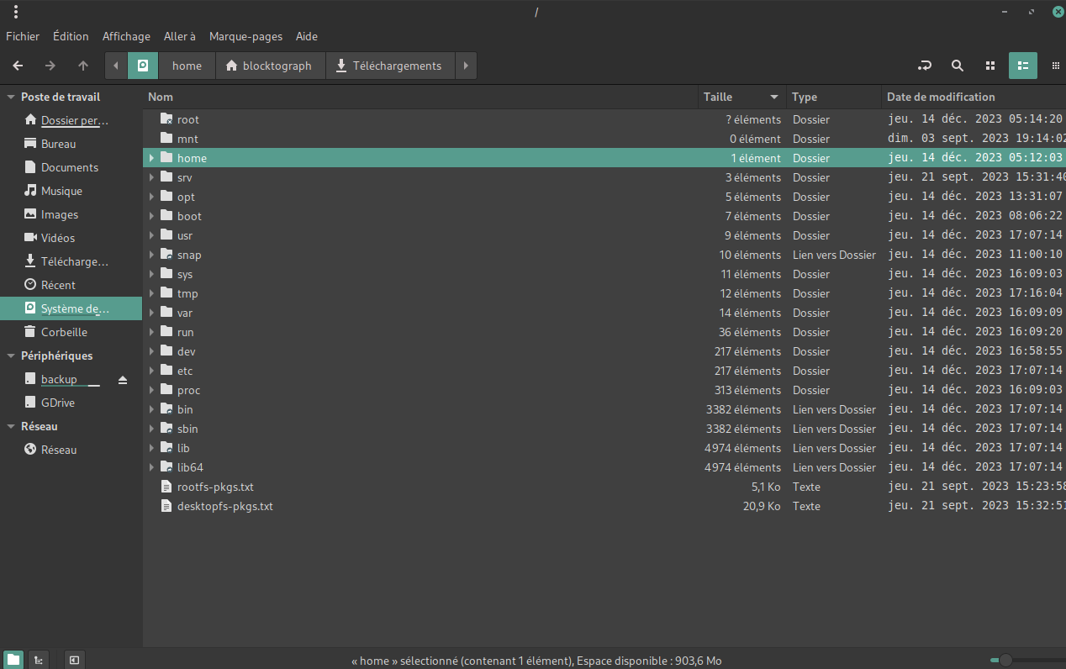
Task: Click the link folder icon of lib64
Action: click(x=166, y=467)
